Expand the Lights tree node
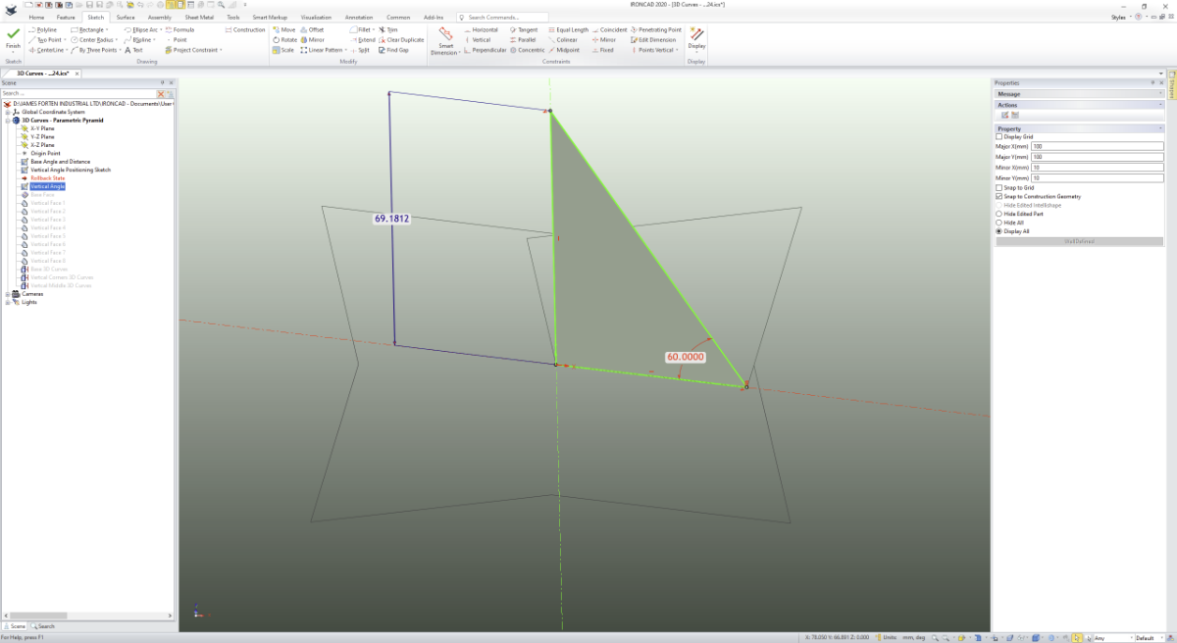This screenshot has height=643, width=1177. click(8, 301)
